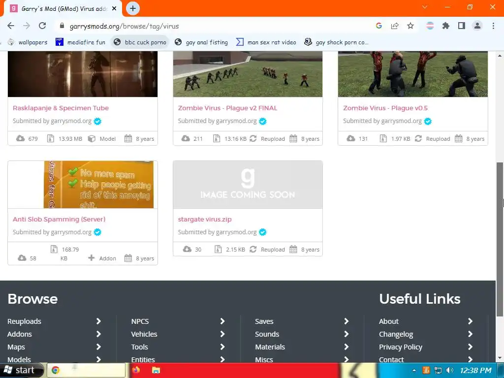Open Zombie Virus - Plague v0.5 link

385,108
